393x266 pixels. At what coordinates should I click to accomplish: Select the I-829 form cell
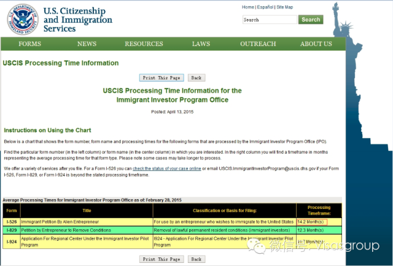(12, 230)
